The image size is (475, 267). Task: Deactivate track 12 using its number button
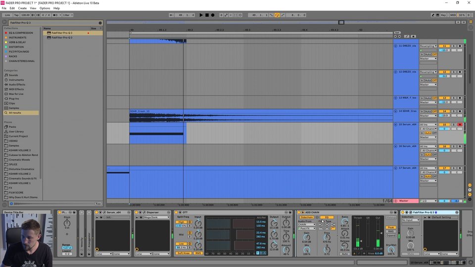pos(444,72)
